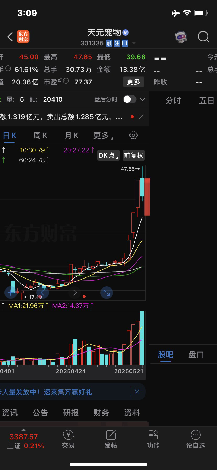Close the 卖出总额 news ticker
217x470 pixels.
[x=141, y=117]
